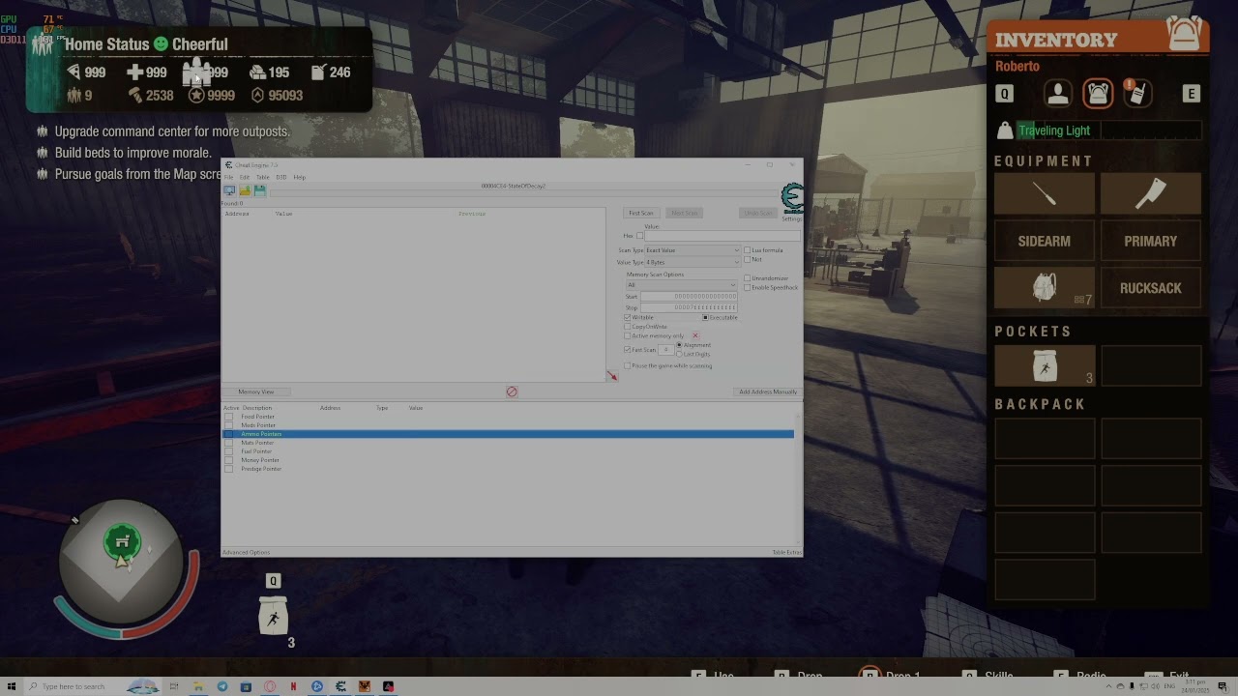Click the backpack equipment slot
The height and width of the screenshot is (696, 1238).
pyautogui.click(x=1045, y=288)
